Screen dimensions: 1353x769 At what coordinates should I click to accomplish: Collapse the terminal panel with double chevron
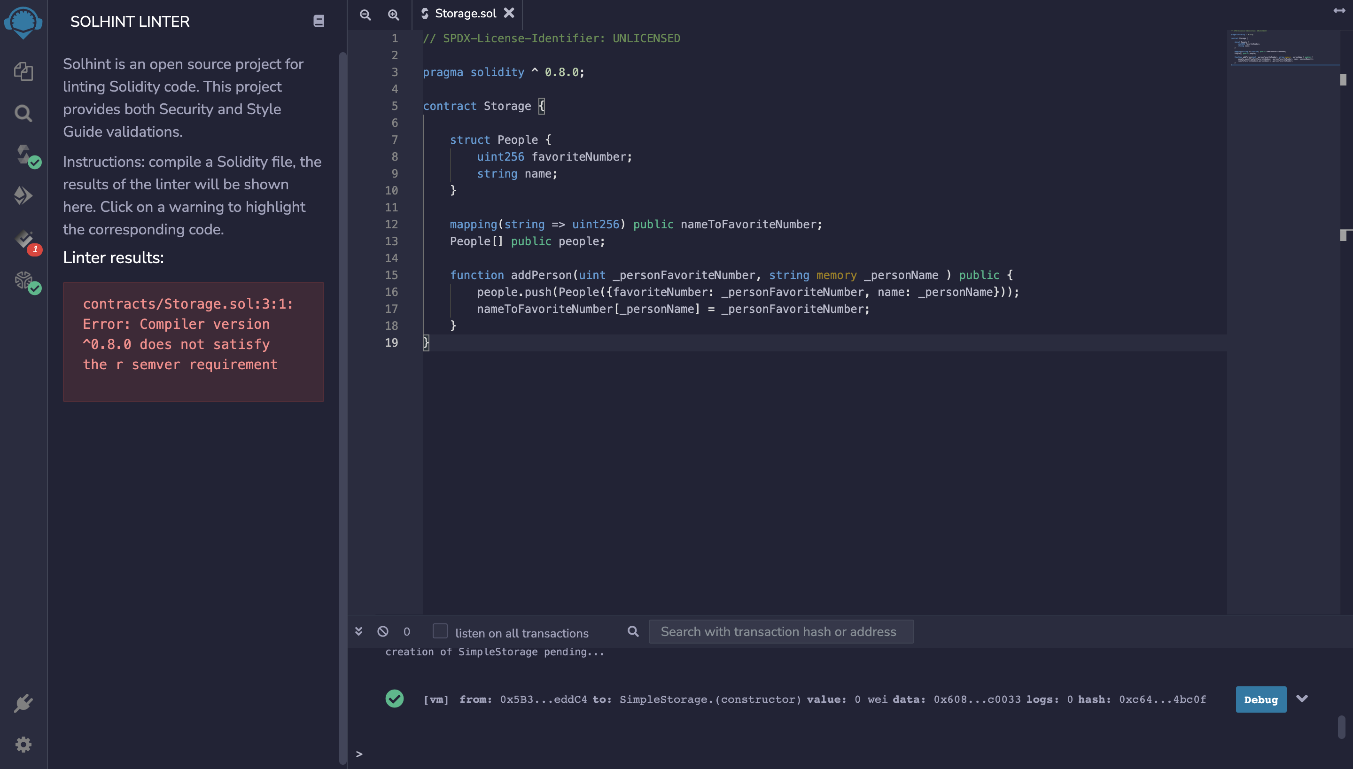coord(358,631)
